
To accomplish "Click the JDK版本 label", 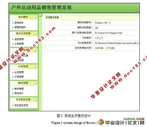I will 88,38.
